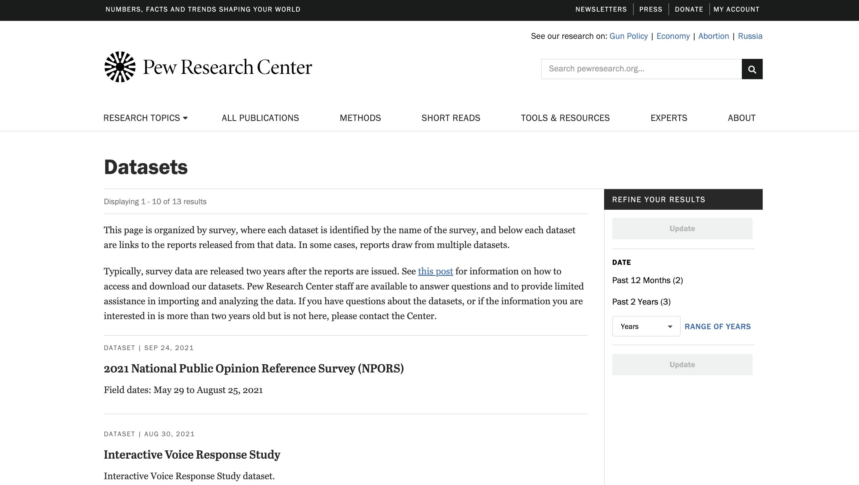Click the Update button under Date filters

682,365
